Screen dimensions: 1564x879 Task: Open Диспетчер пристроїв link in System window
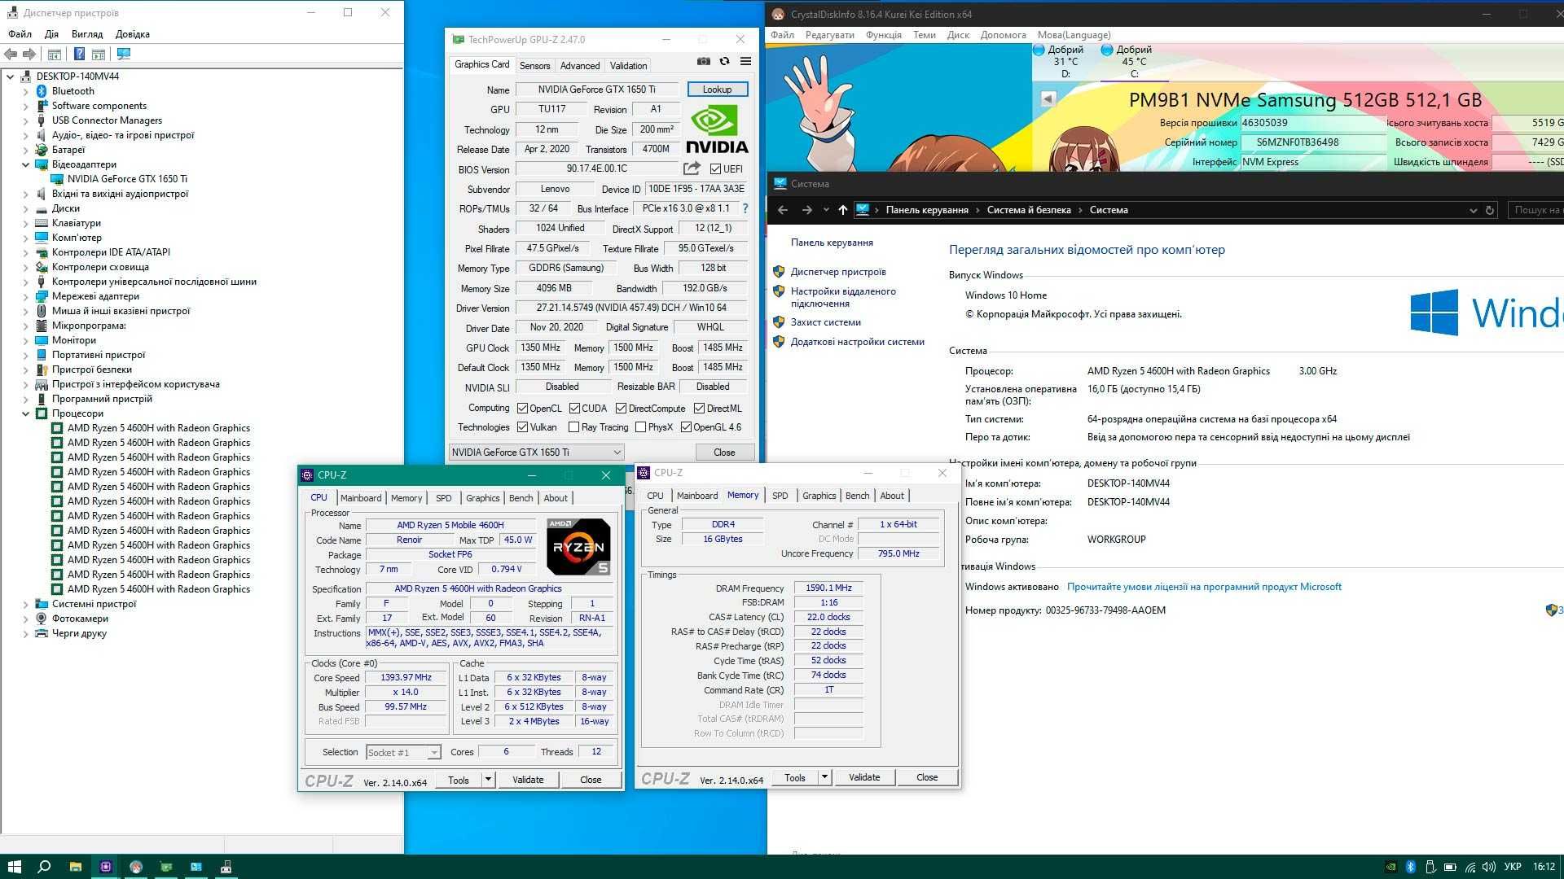[x=838, y=272]
